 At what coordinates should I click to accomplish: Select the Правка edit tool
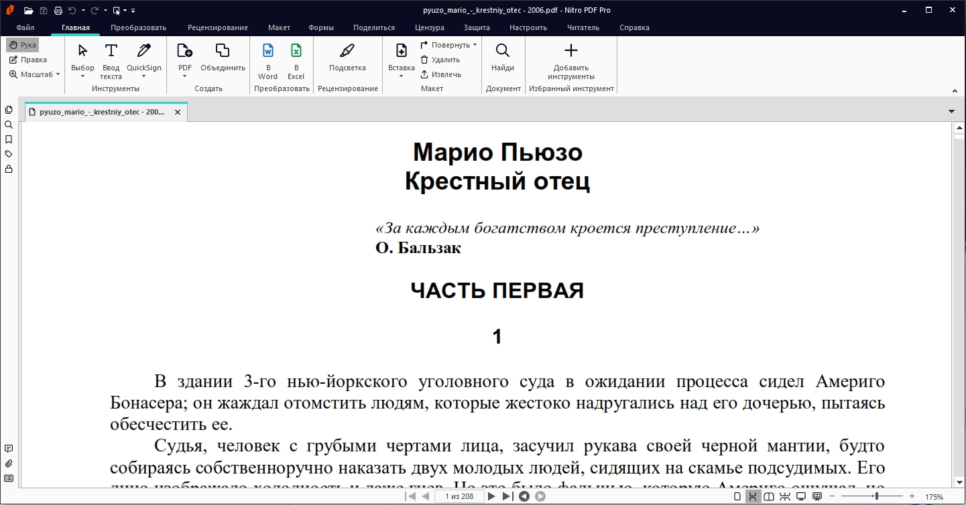pyautogui.click(x=28, y=60)
